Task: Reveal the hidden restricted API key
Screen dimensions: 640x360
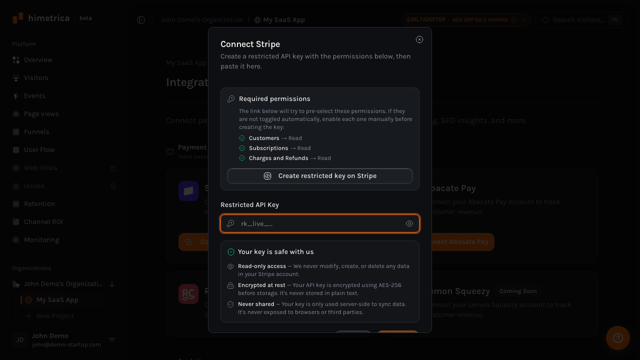Action: 409,223
